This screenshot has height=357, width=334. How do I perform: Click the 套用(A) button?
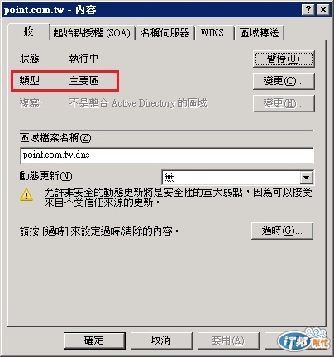(228, 340)
